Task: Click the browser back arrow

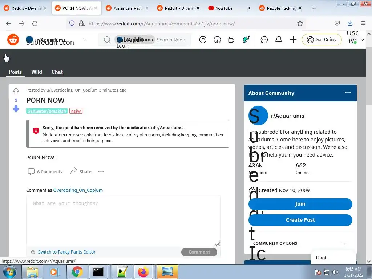Action: pyautogui.click(x=9, y=24)
